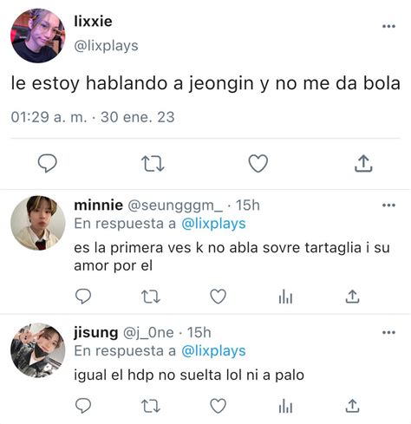Open more options on jisung's reply
The image size is (411, 424).
388,332
